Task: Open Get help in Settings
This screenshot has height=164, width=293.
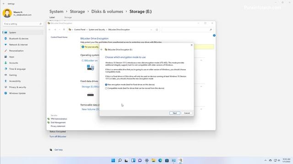Action: [x=59, y=150]
